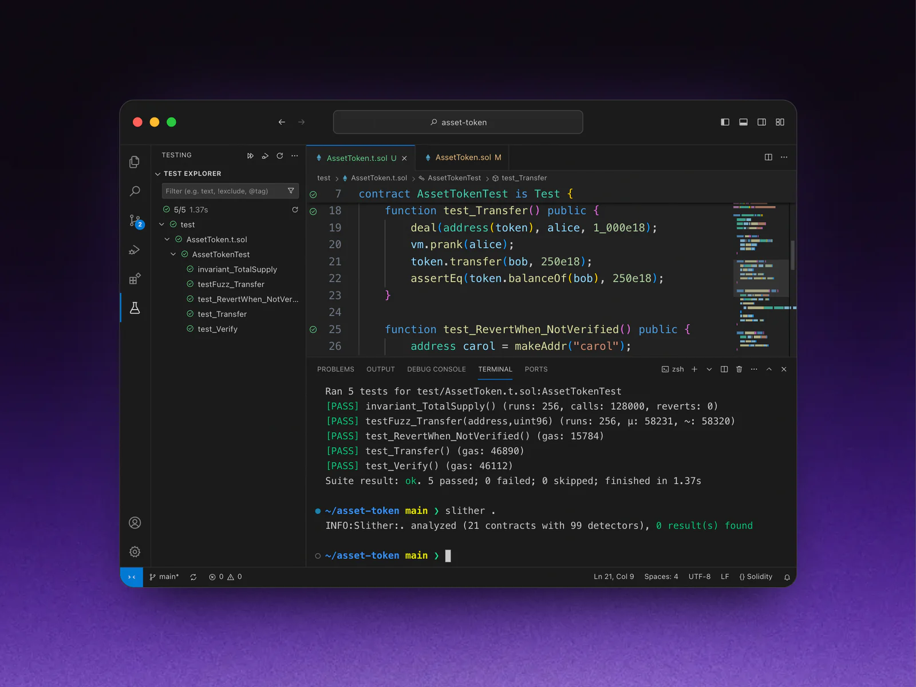916x687 pixels.
Task: Switch to the DEBUG CONSOLE panel tab
Action: (436, 369)
